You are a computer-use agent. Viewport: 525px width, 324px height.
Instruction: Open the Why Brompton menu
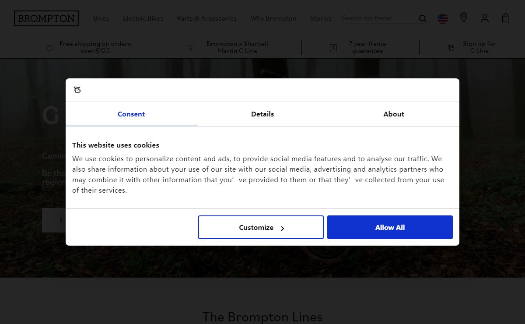273,18
